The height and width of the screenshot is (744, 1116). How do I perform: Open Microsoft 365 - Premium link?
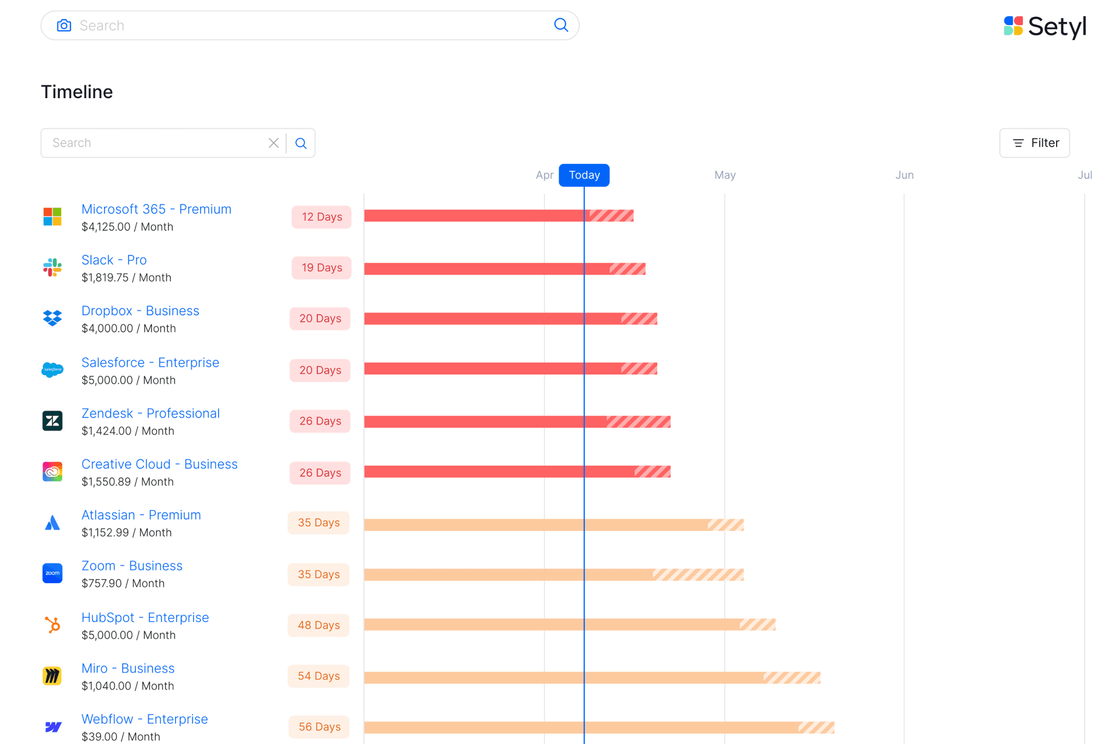pyautogui.click(x=156, y=209)
